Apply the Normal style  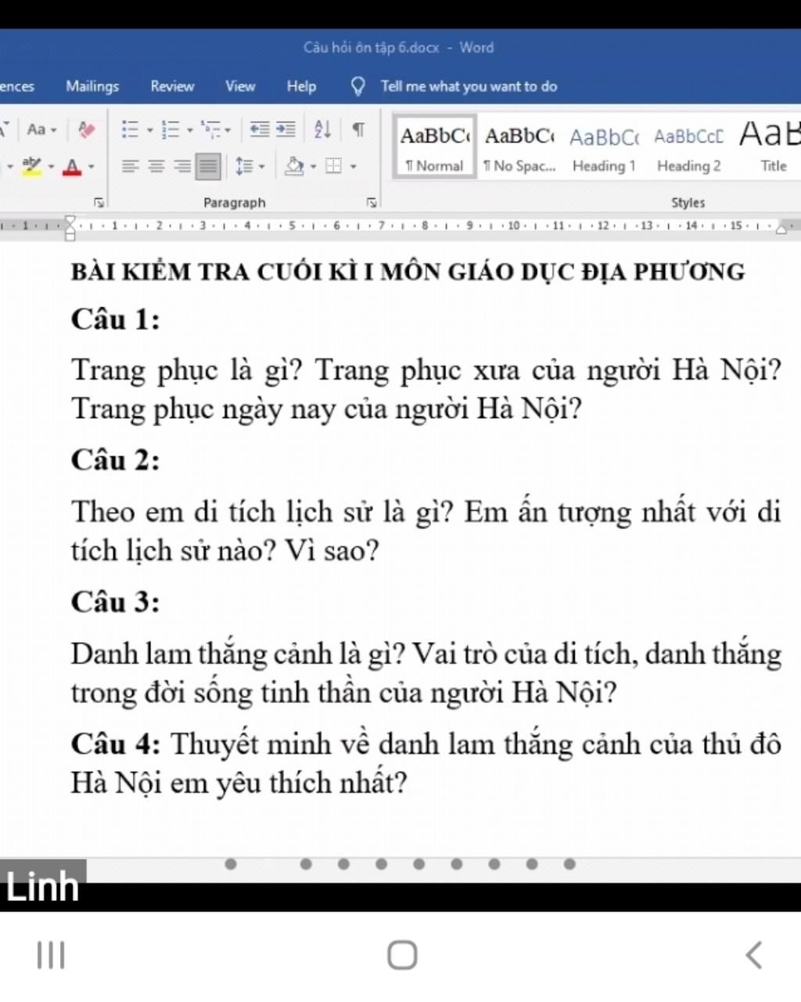point(434,146)
